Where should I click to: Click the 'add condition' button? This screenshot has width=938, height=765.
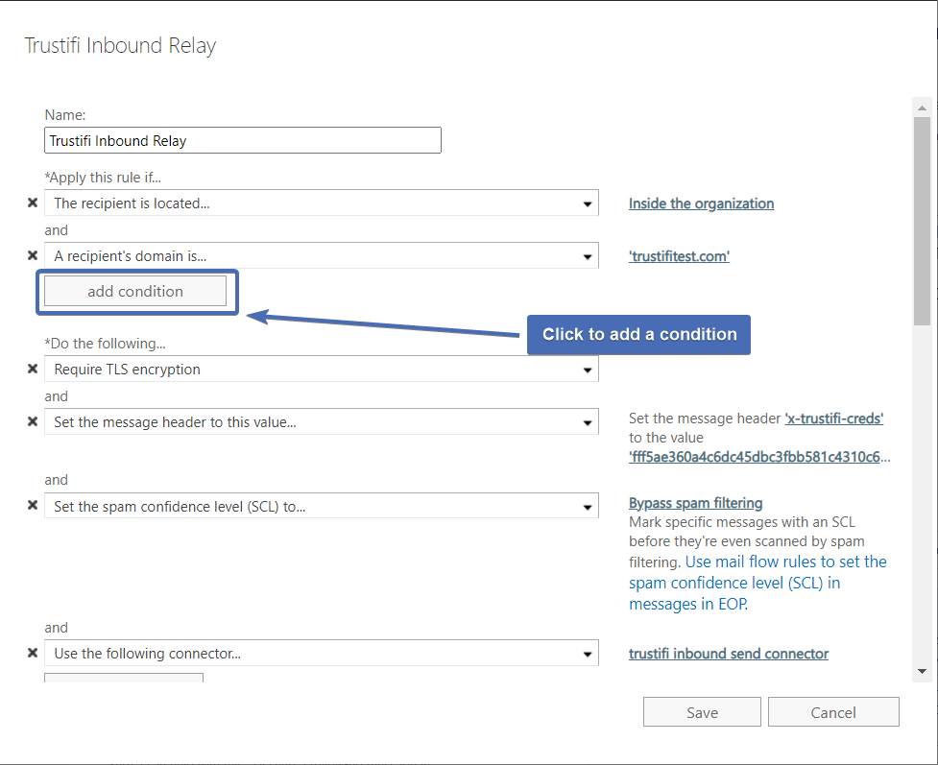pos(135,291)
